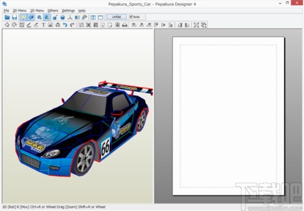Click the first icon after the printer
Screen dimensions: 304x211
[x=134, y=25]
